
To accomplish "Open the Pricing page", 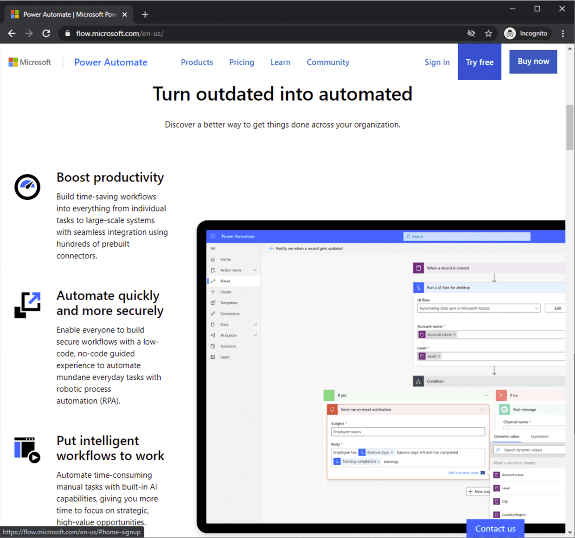I will pyautogui.click(x=242, y=62).
